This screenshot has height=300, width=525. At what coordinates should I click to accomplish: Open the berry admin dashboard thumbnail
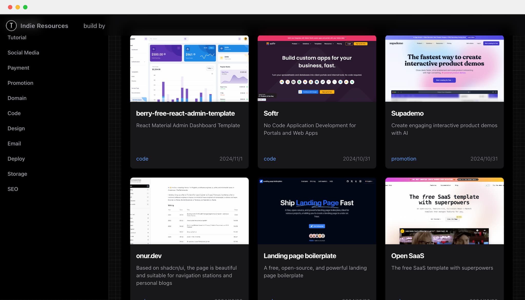(x=189, y=69)
